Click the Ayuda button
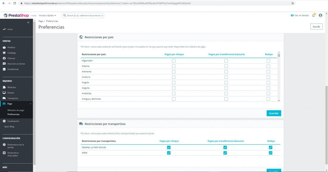328x172 pixels. click(x=316, y=26)
